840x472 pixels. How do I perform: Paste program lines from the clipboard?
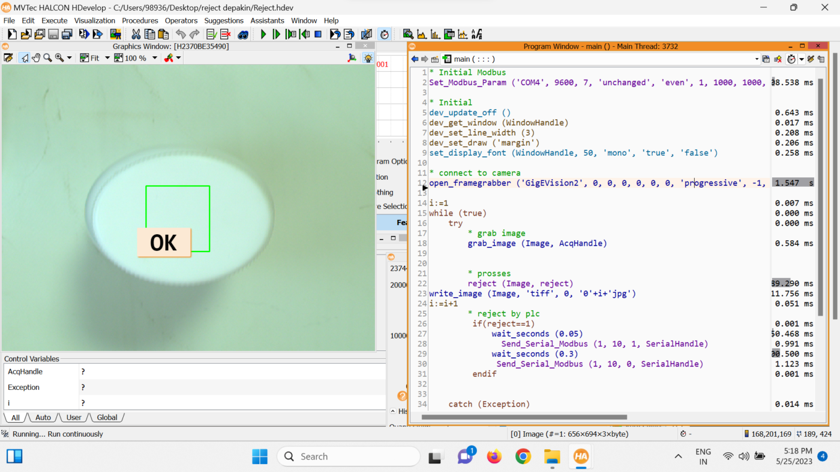coord(163,34)
